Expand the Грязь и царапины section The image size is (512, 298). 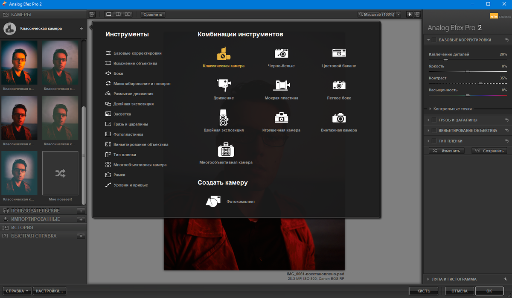[x=428, y=120]
